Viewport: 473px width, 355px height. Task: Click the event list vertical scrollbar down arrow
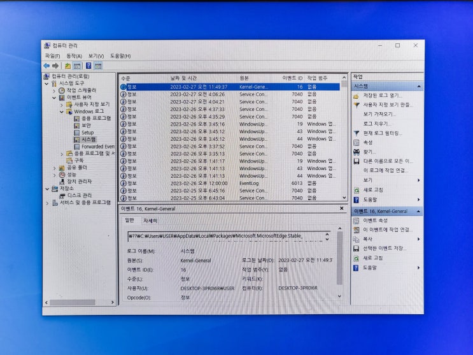pyautogui.click(x=344, y=198)
